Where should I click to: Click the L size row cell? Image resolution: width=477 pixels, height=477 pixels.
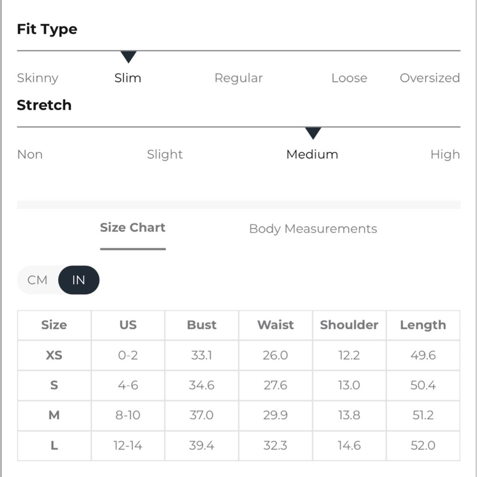[54, 446]
